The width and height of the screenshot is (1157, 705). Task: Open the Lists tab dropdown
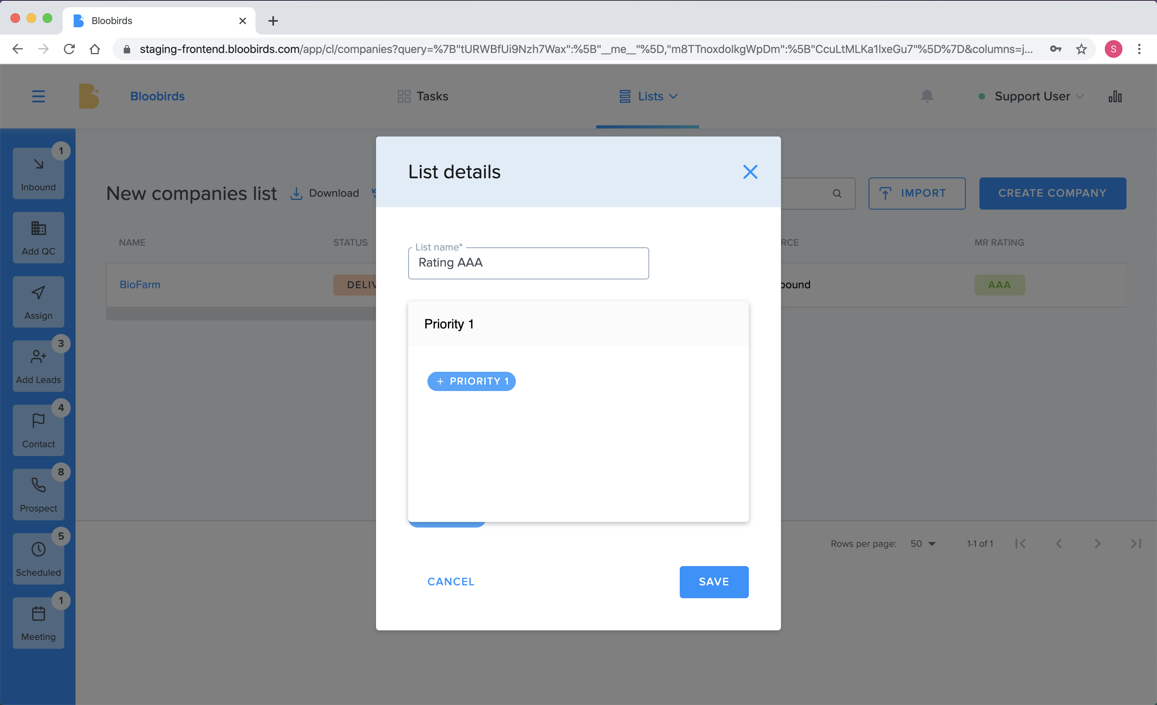(648, 96)
